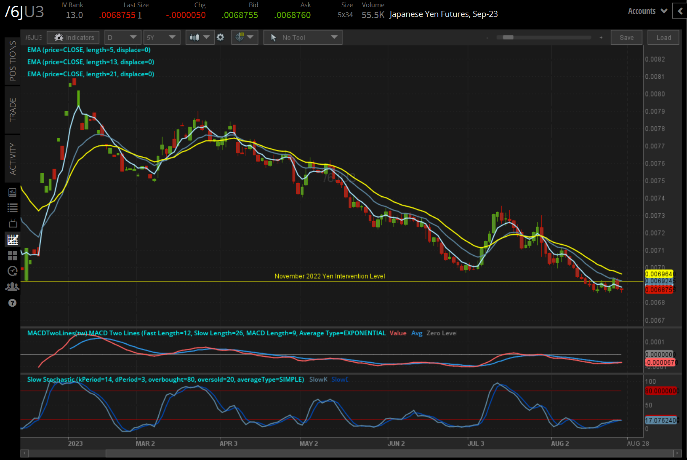This screenshot has height=460, width=687.
Task: Open the 5Y time range dropdown
Action: click(x=162, y=37)
